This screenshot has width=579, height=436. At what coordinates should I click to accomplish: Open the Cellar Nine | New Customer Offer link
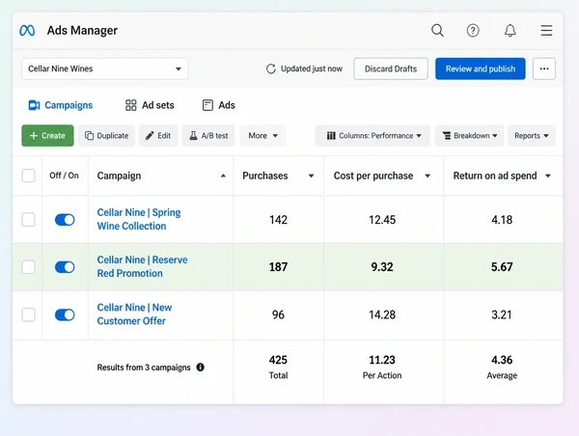pos(134,314)
